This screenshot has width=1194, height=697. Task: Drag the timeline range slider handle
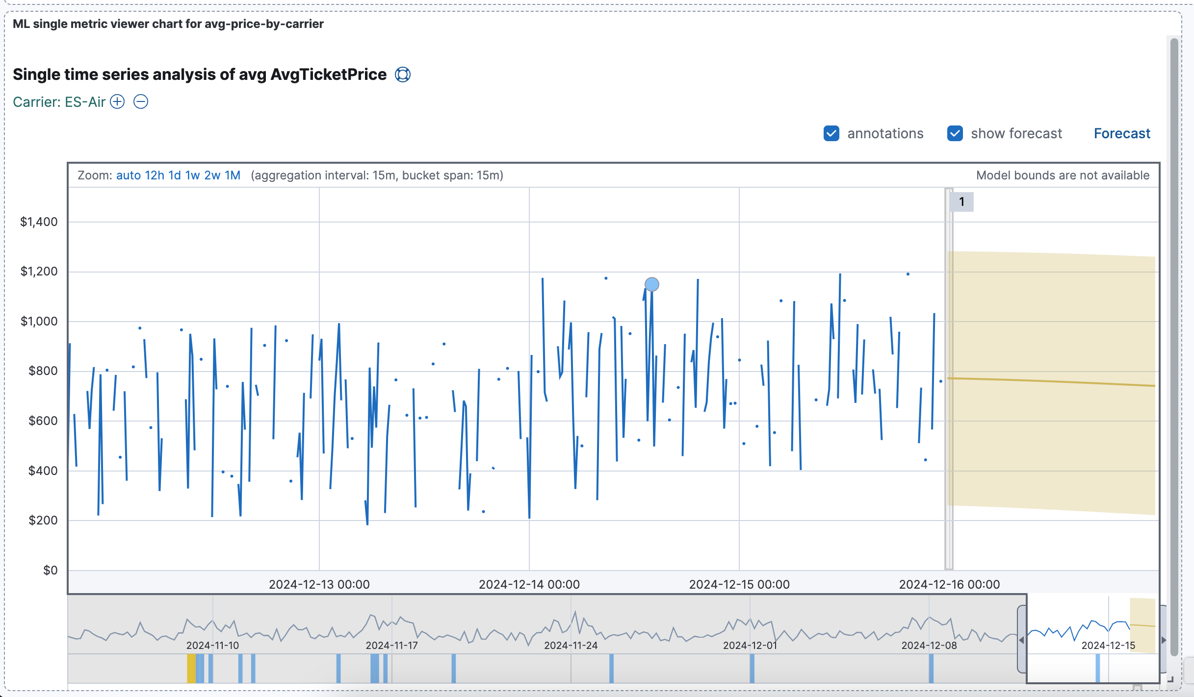pyautogui.click(x=1023, y=631)
